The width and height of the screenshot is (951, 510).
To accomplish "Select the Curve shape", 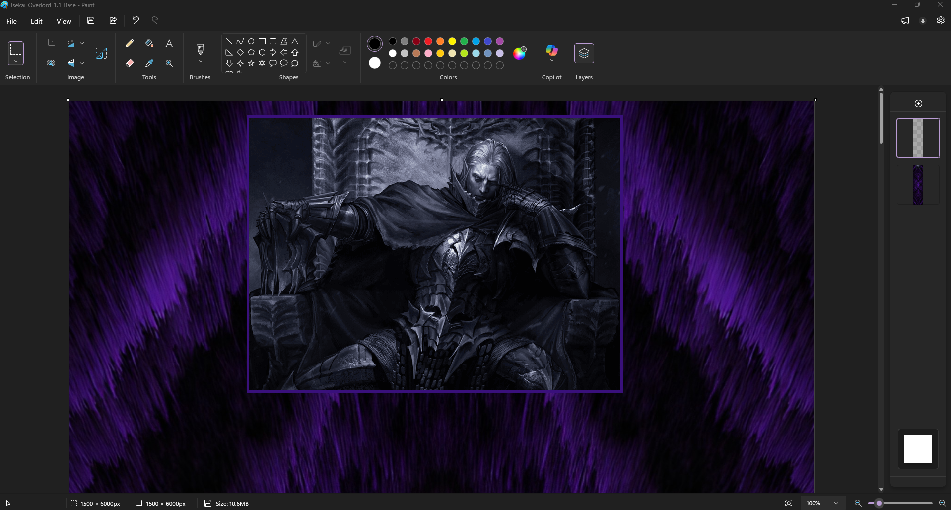I will click(x=240, y=41).
